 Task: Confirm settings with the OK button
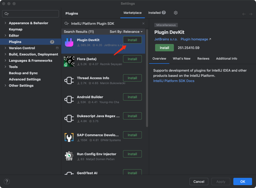coord(242,181)
